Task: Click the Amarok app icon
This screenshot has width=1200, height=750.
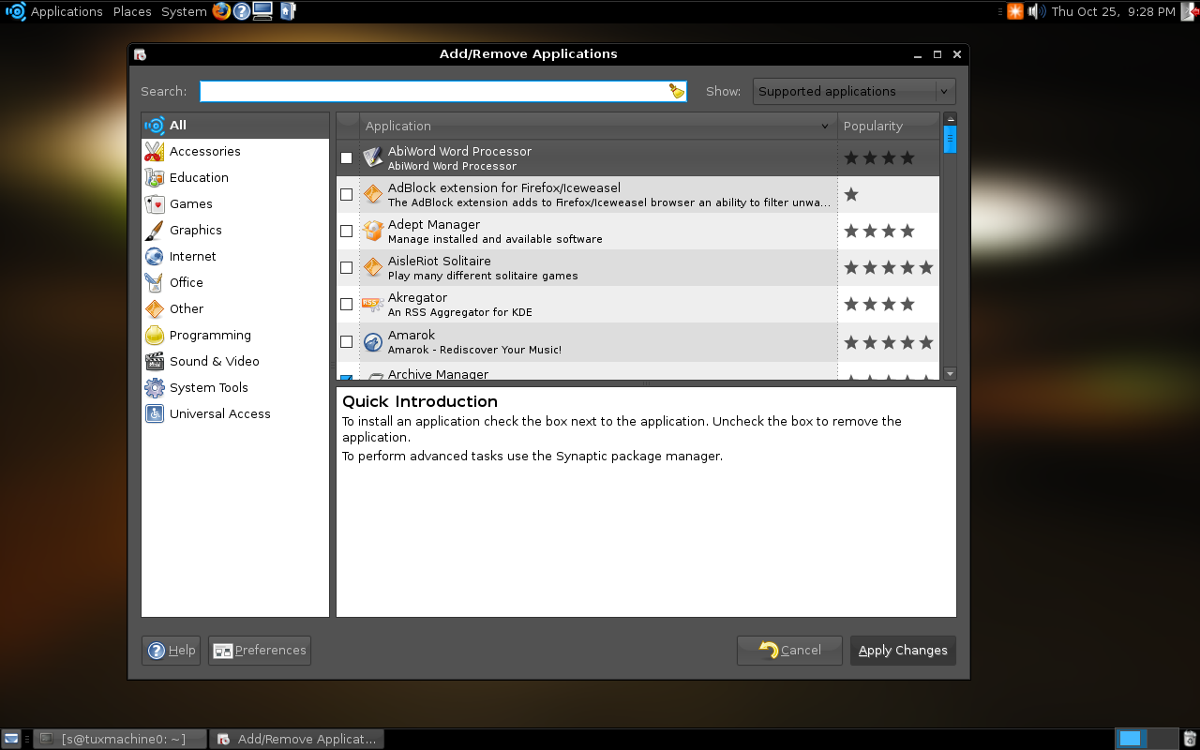Action: coord(373,341)
